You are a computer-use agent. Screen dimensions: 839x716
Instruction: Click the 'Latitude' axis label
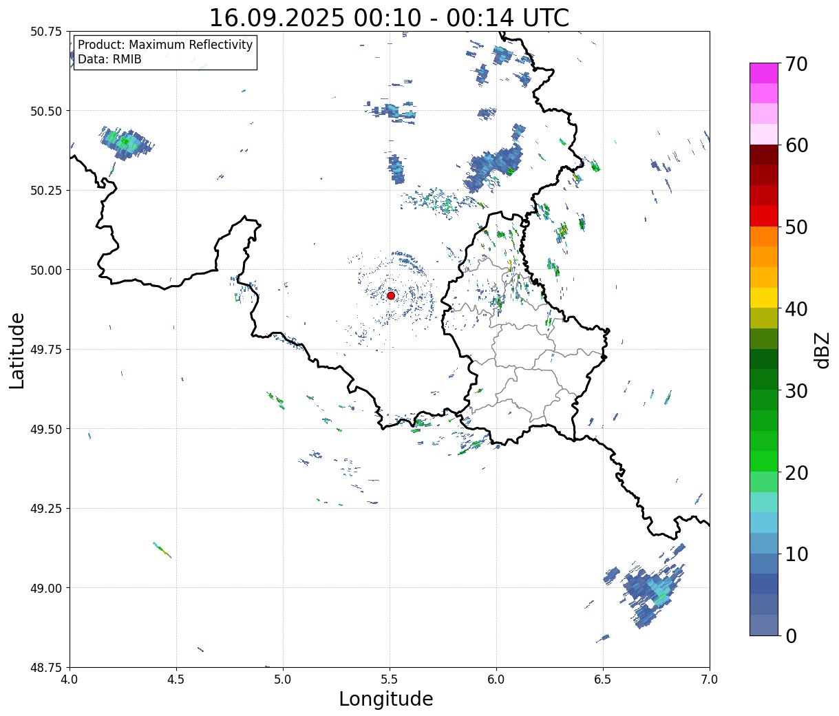pyautogui.click(x=17, y=350)
